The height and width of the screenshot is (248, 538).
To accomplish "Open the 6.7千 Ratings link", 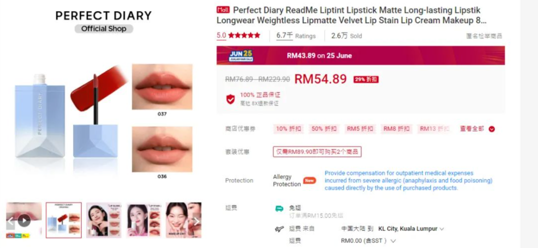I will 296,35.
